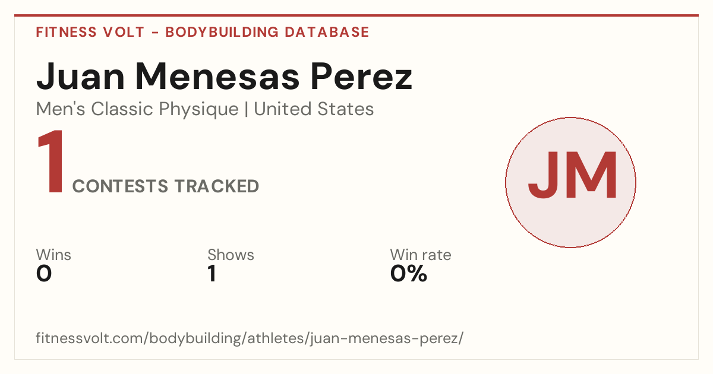Click the Shows value 1
This screenshot has width=713, height=374.
212,274
